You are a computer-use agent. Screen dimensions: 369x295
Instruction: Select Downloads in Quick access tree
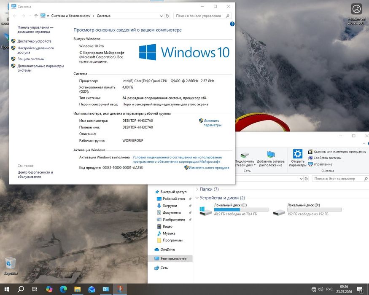(x=170, y=206)
